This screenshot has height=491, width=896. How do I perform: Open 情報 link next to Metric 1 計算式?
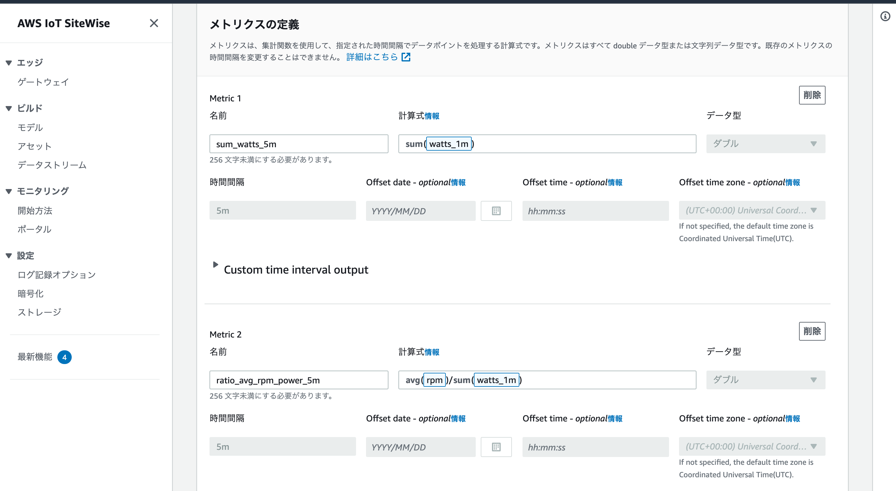(x=432, y=116)
